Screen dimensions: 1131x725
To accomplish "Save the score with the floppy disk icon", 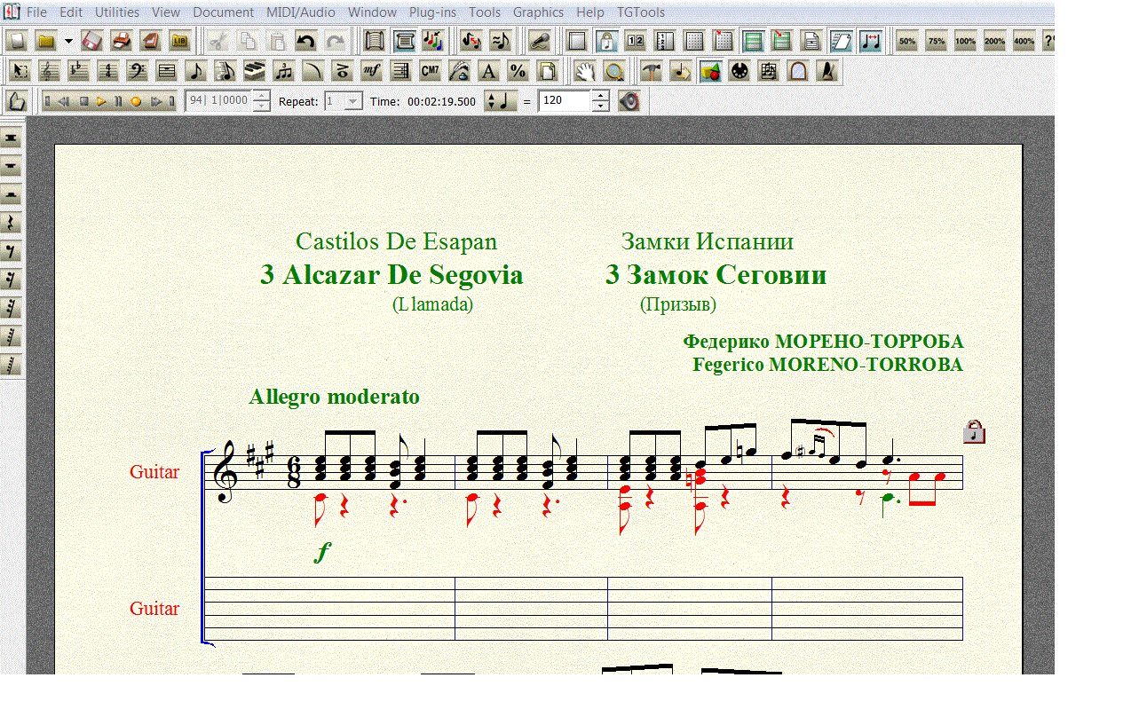I will 92,41.
